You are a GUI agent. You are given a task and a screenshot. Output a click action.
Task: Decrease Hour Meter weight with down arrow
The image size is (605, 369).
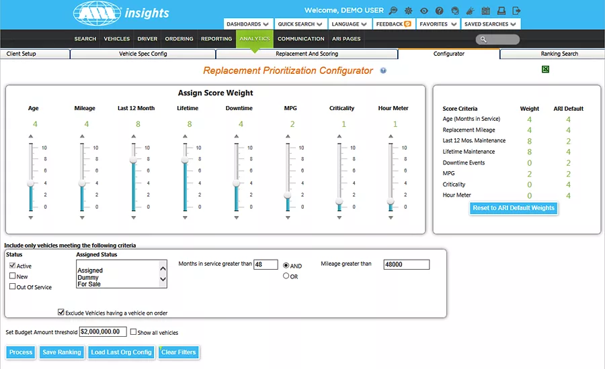391,217
